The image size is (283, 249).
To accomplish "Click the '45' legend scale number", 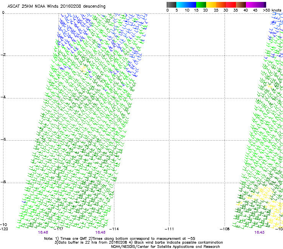I will coord(255,10).
